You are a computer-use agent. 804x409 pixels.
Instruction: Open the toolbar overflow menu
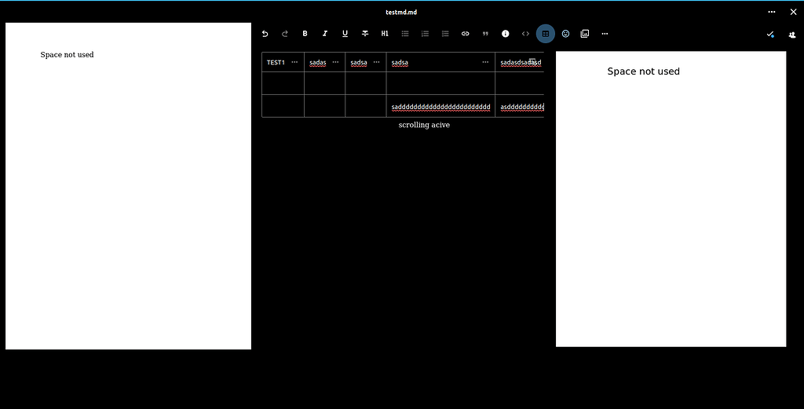point(605,34)
